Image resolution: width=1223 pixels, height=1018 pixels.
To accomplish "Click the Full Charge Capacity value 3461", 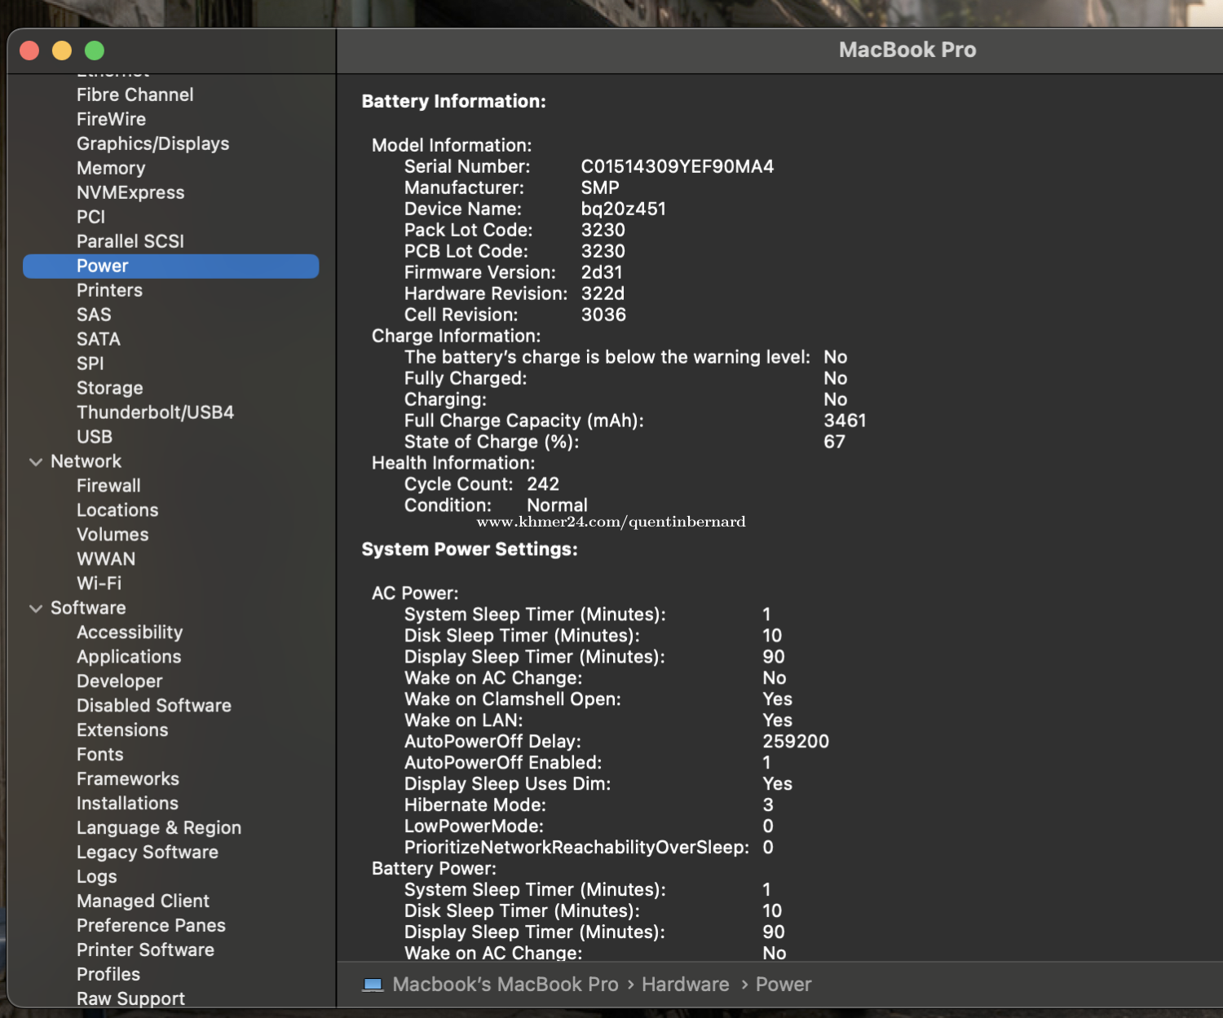I will click(x=845, y=421).
